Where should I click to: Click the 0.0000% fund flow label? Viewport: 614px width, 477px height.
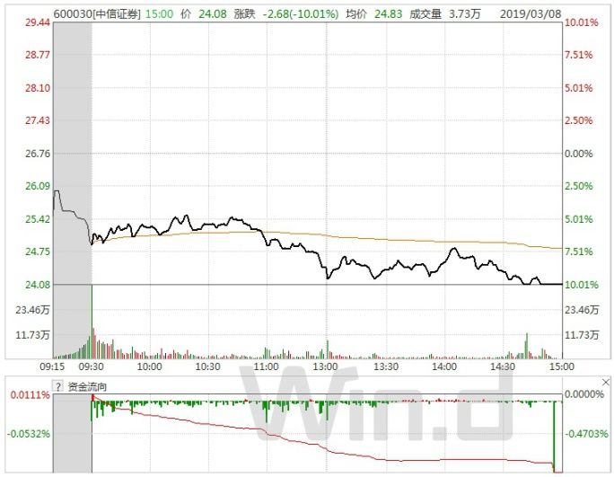click(x=584, y=394)
